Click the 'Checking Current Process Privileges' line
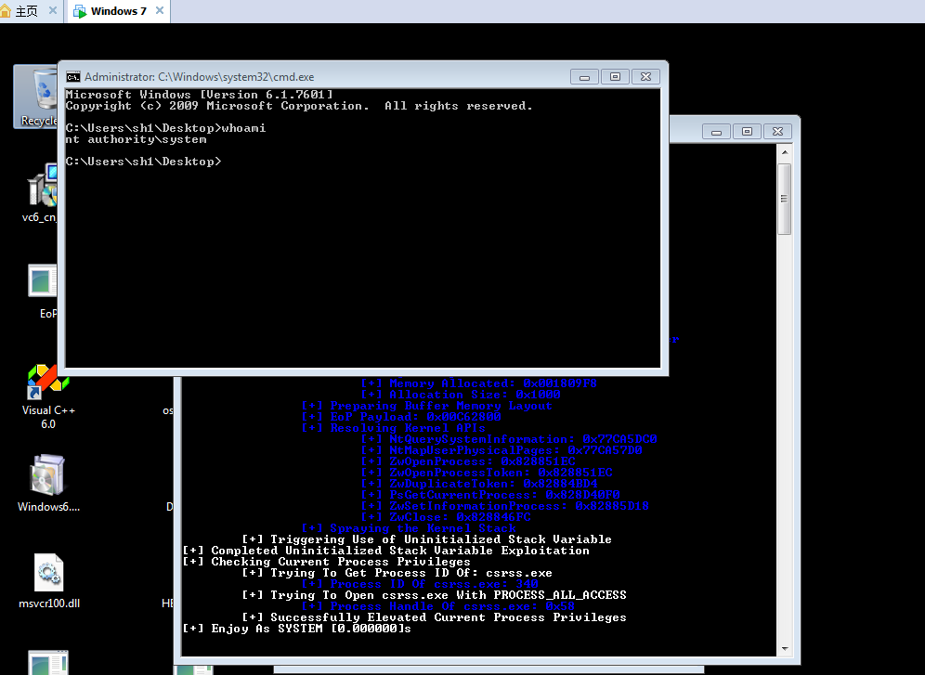The height and width of the screenshot is (675, 925). [326, 562]
